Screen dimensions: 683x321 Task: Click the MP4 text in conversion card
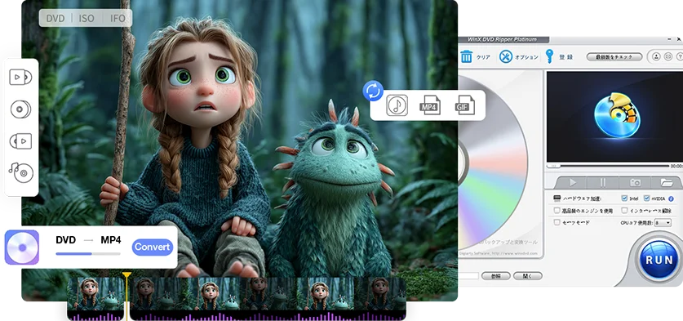click(111, 240)
